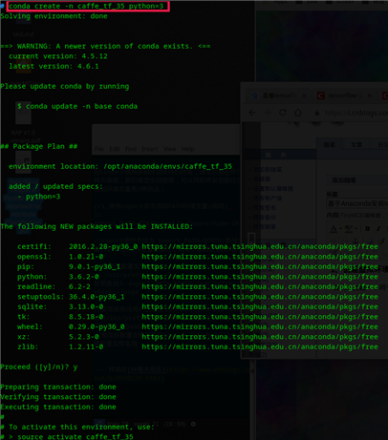Click the 'sqlite:' version 3.13.0-0
388x440 pixels.
86,306
